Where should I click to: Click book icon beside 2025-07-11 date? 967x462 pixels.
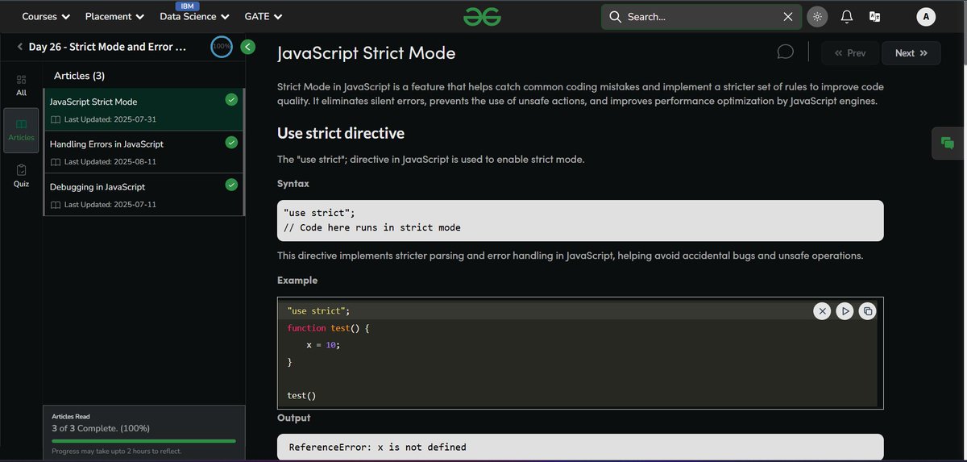click(x=55, y=204)
